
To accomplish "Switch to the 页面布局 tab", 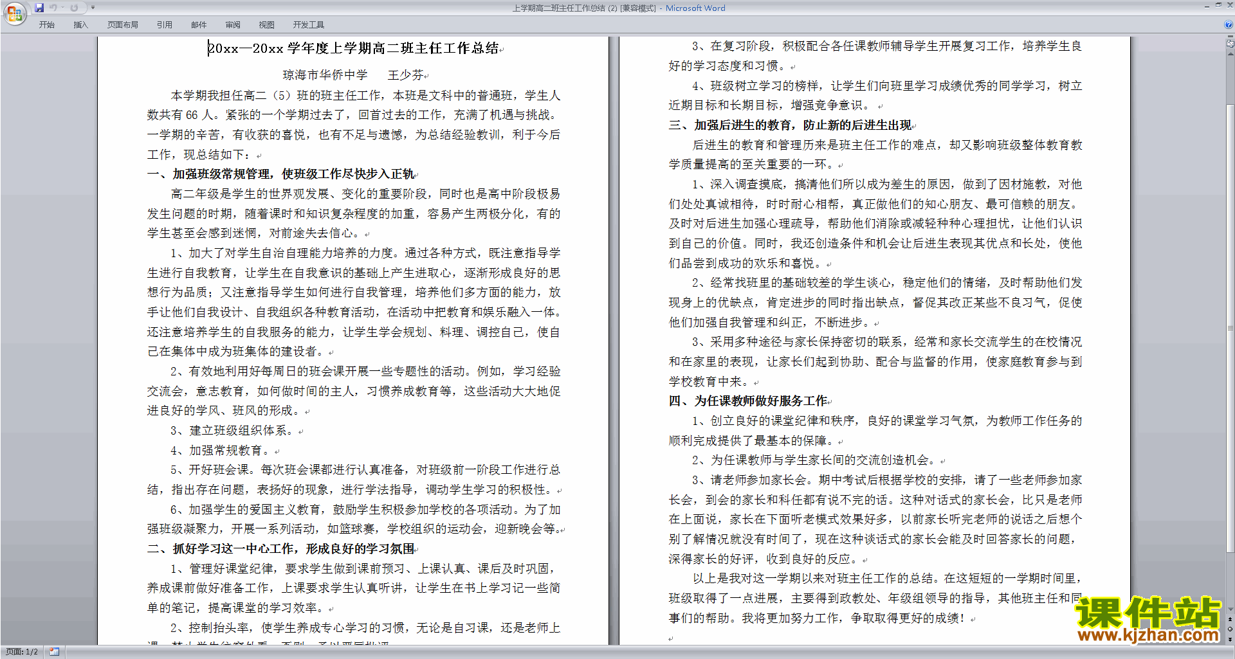I will coord(123,25).
